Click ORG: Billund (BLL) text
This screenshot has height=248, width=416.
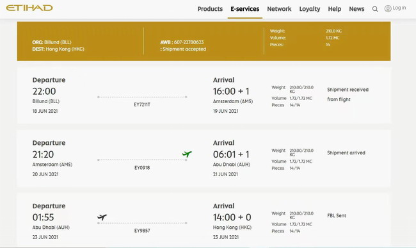point(52,42)
